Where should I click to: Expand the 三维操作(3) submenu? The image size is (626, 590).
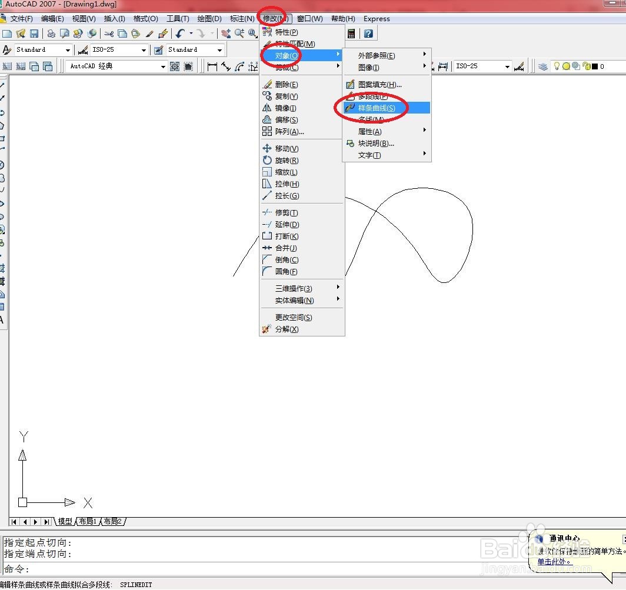302,288
